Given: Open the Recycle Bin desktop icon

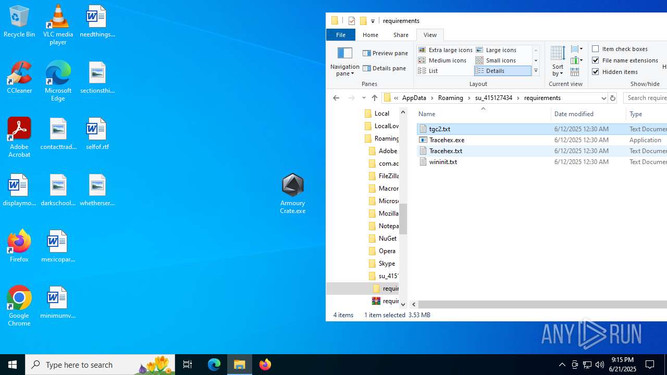Looking at the screenshot, I should point(19,22).
